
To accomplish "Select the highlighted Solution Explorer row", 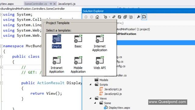I will tap(156, 43).
